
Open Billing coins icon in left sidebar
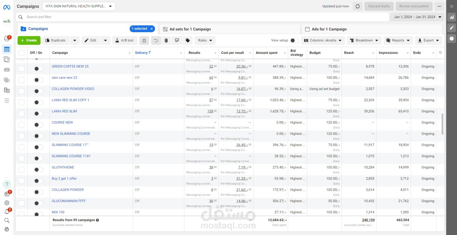pos(7,90)
